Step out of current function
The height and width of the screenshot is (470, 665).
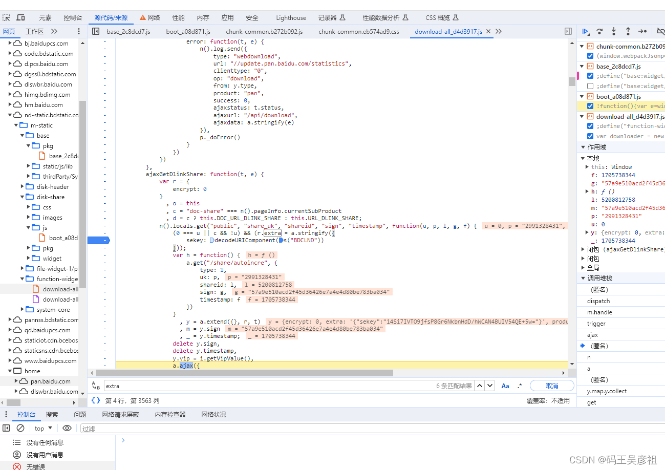(628, 31)
